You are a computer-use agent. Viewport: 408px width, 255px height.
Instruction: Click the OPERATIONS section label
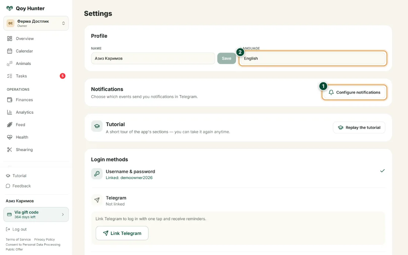(x=18, y=90)
